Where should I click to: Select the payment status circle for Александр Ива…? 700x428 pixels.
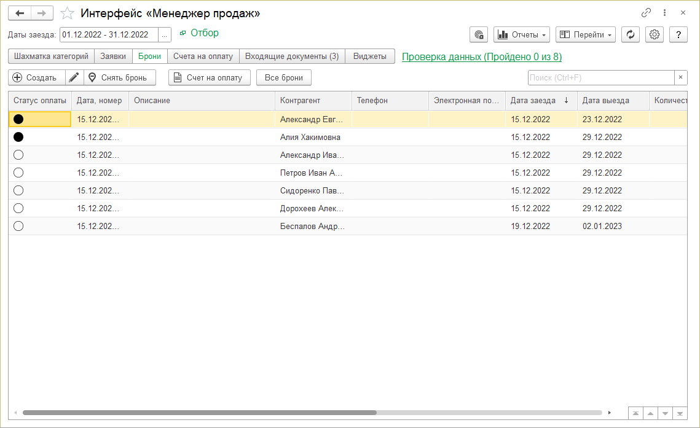pos(18,155)
